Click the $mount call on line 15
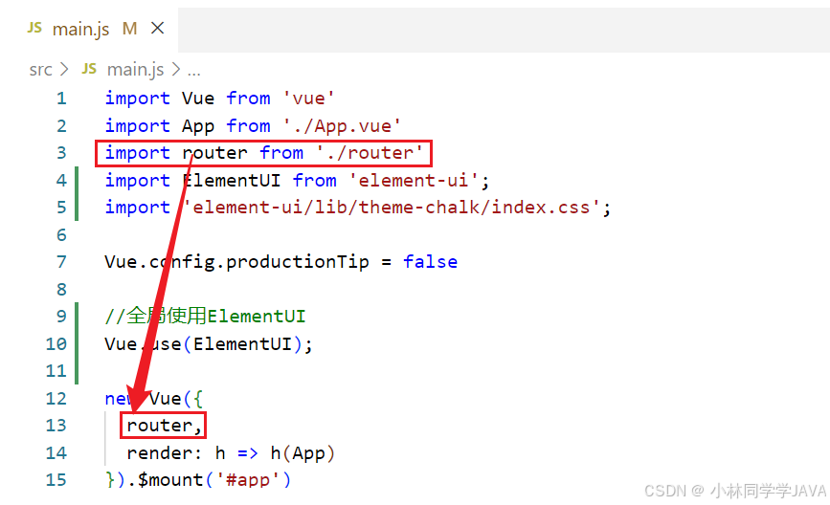This screenshot has width=830, height=505. pos(170,480)
